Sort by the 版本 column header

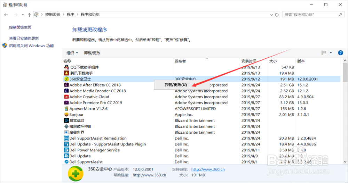(301, 61)
